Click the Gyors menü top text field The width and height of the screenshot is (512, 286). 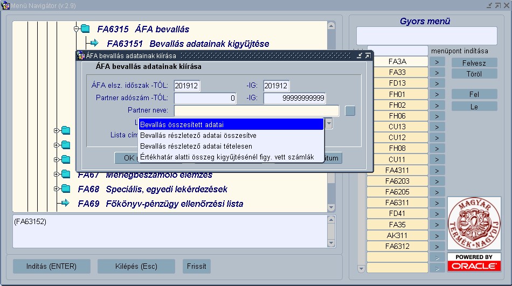click(427, 36)
